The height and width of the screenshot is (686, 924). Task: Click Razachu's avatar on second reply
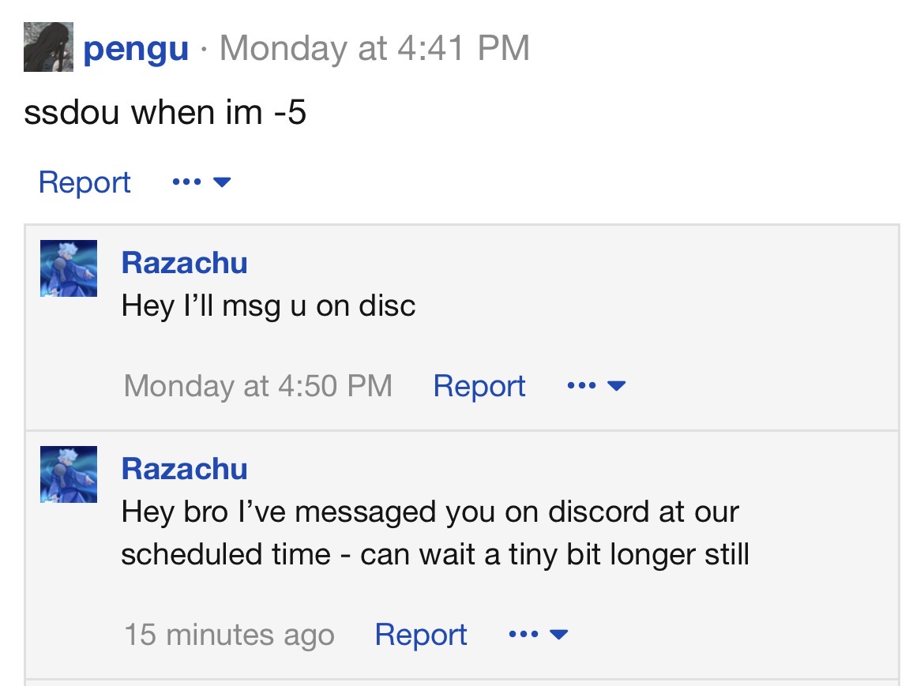point(69,474)
